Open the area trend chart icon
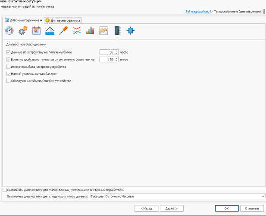Viewport: 266px width, 216px height. tap(103, 31)
